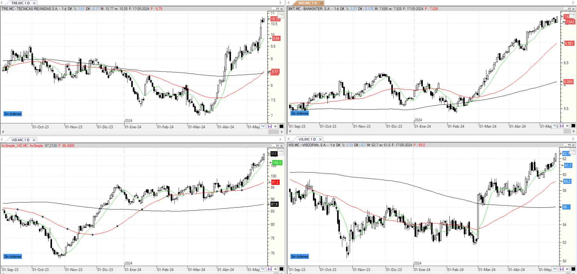Toggle Log scale on BKT.MC chart
The width and height of the screenshot is (577, 274).
click(x=572, y=14)
